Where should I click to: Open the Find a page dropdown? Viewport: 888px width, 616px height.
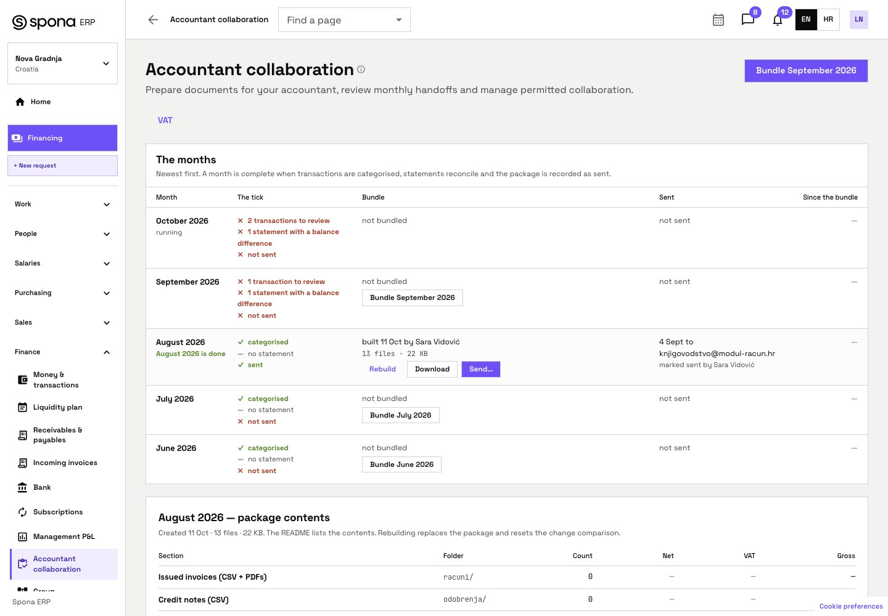tap(344, 20)
